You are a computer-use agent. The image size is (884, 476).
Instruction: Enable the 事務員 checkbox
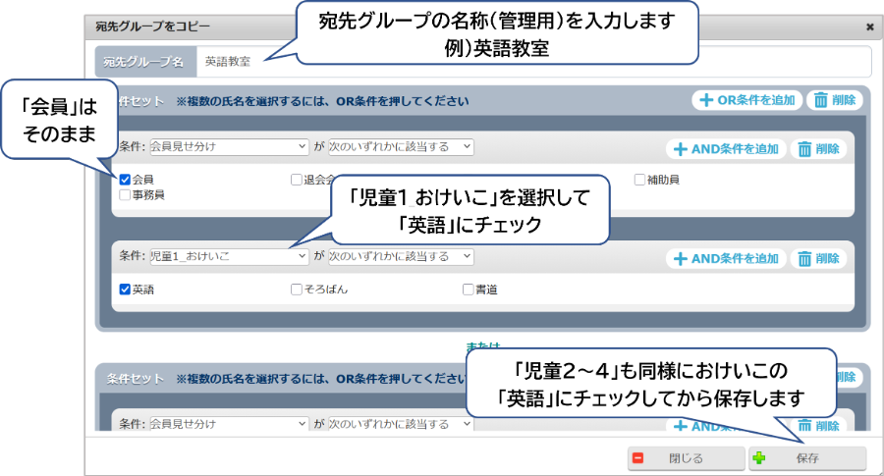(125, 194)
